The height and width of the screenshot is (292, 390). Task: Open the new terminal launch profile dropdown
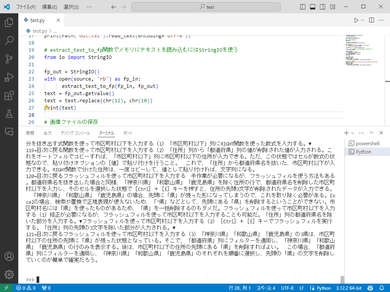353,133
